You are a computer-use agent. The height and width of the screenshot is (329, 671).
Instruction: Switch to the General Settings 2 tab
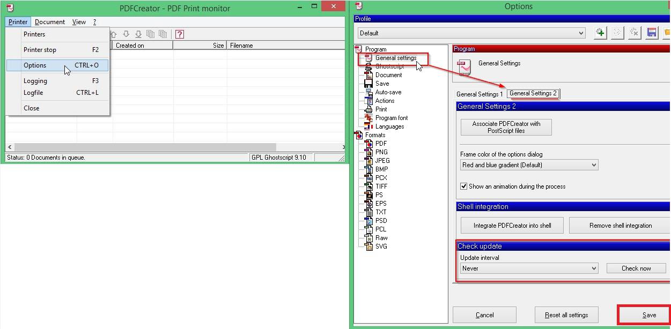pyautogui.click(x=533, y=93)
